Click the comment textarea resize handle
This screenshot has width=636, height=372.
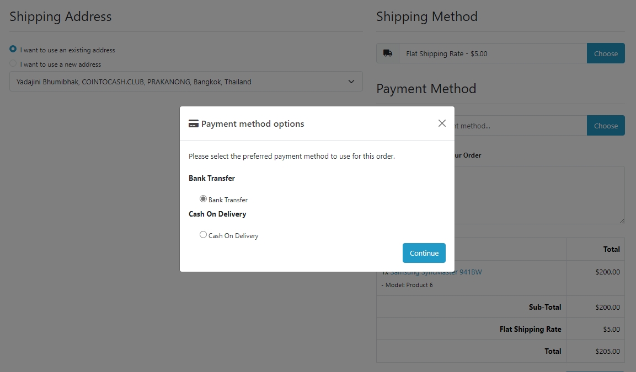622,221
